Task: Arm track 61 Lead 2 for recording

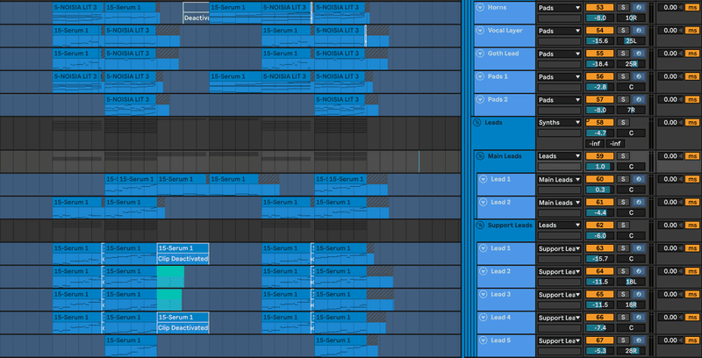Action: [638, 203]
